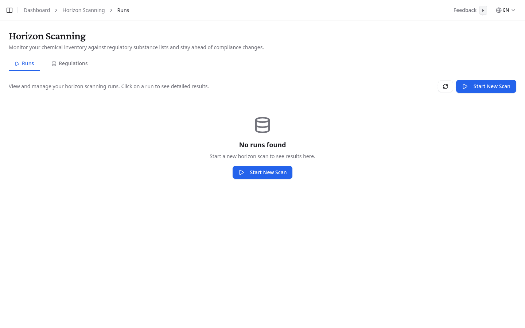Click the globe language icon
The image size is (525, 328).
coord(498,10)
